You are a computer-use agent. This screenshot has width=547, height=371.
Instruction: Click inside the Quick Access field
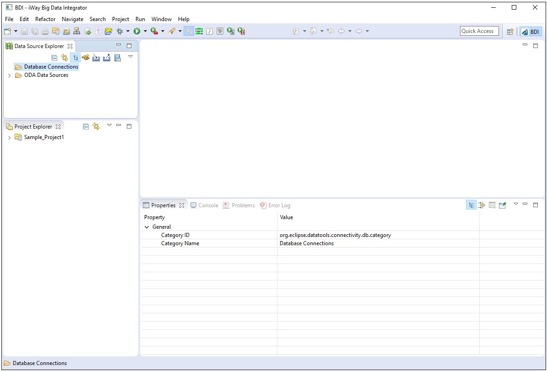click(479, 31)
